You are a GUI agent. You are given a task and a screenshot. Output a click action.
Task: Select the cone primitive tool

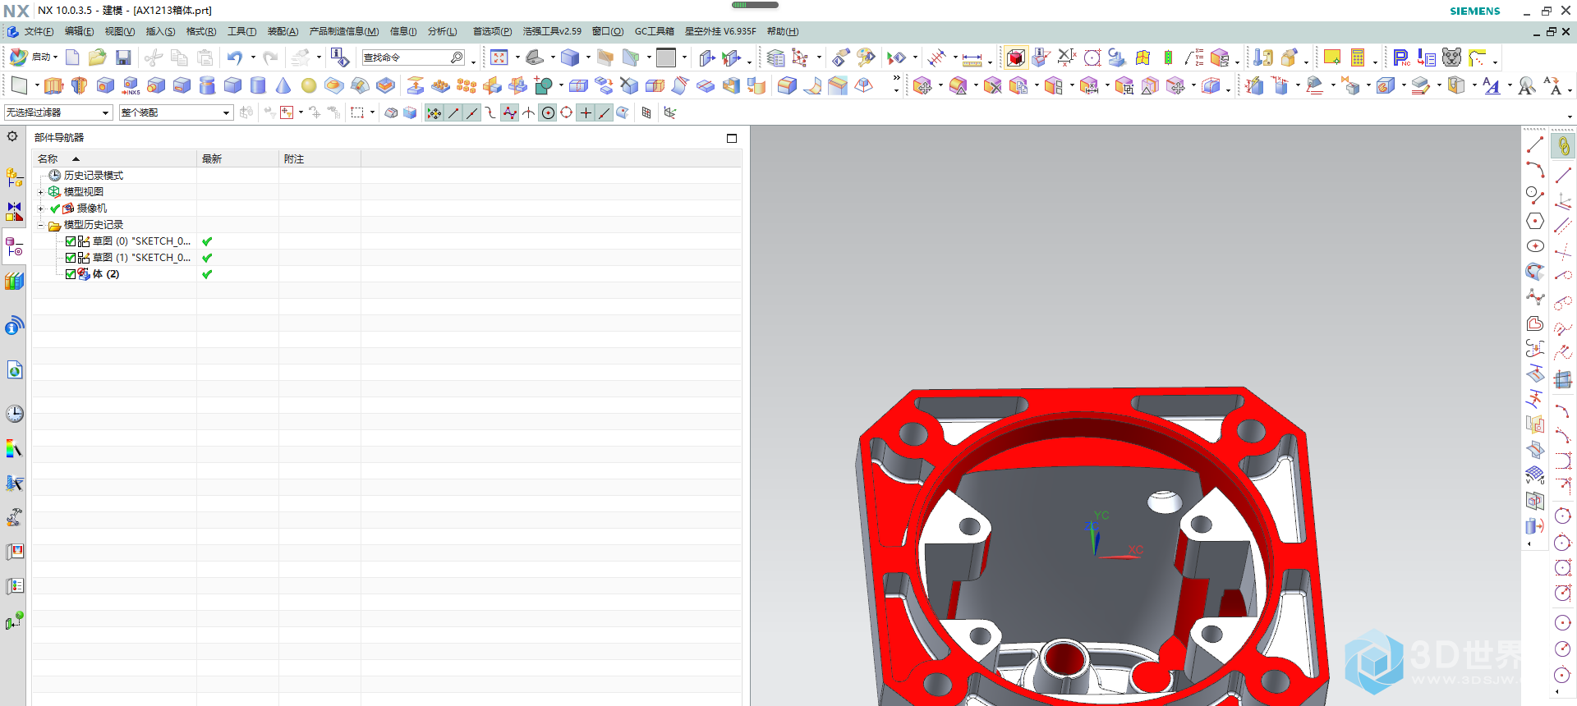(x=283, y=85)
